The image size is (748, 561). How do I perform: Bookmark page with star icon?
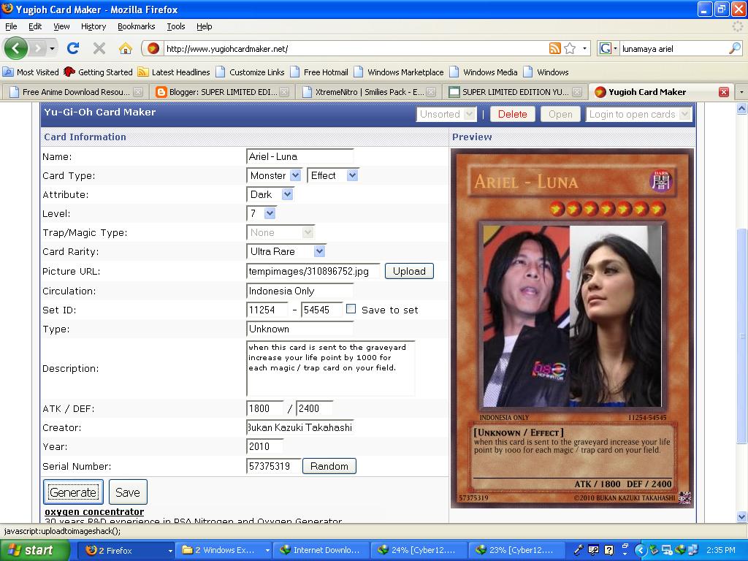[570, 48]
